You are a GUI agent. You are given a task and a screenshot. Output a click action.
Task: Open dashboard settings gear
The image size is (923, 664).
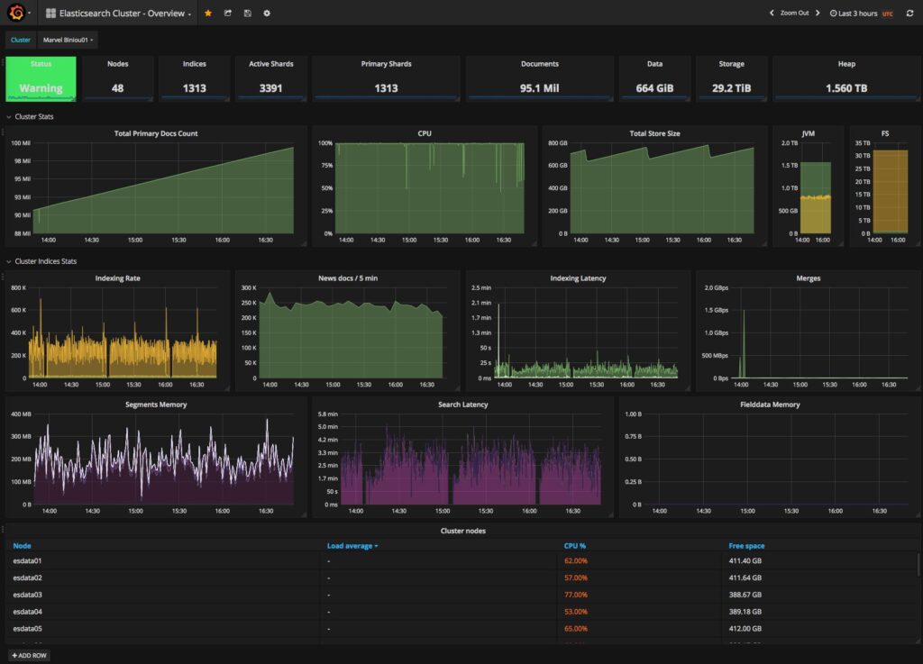point(267,13)
